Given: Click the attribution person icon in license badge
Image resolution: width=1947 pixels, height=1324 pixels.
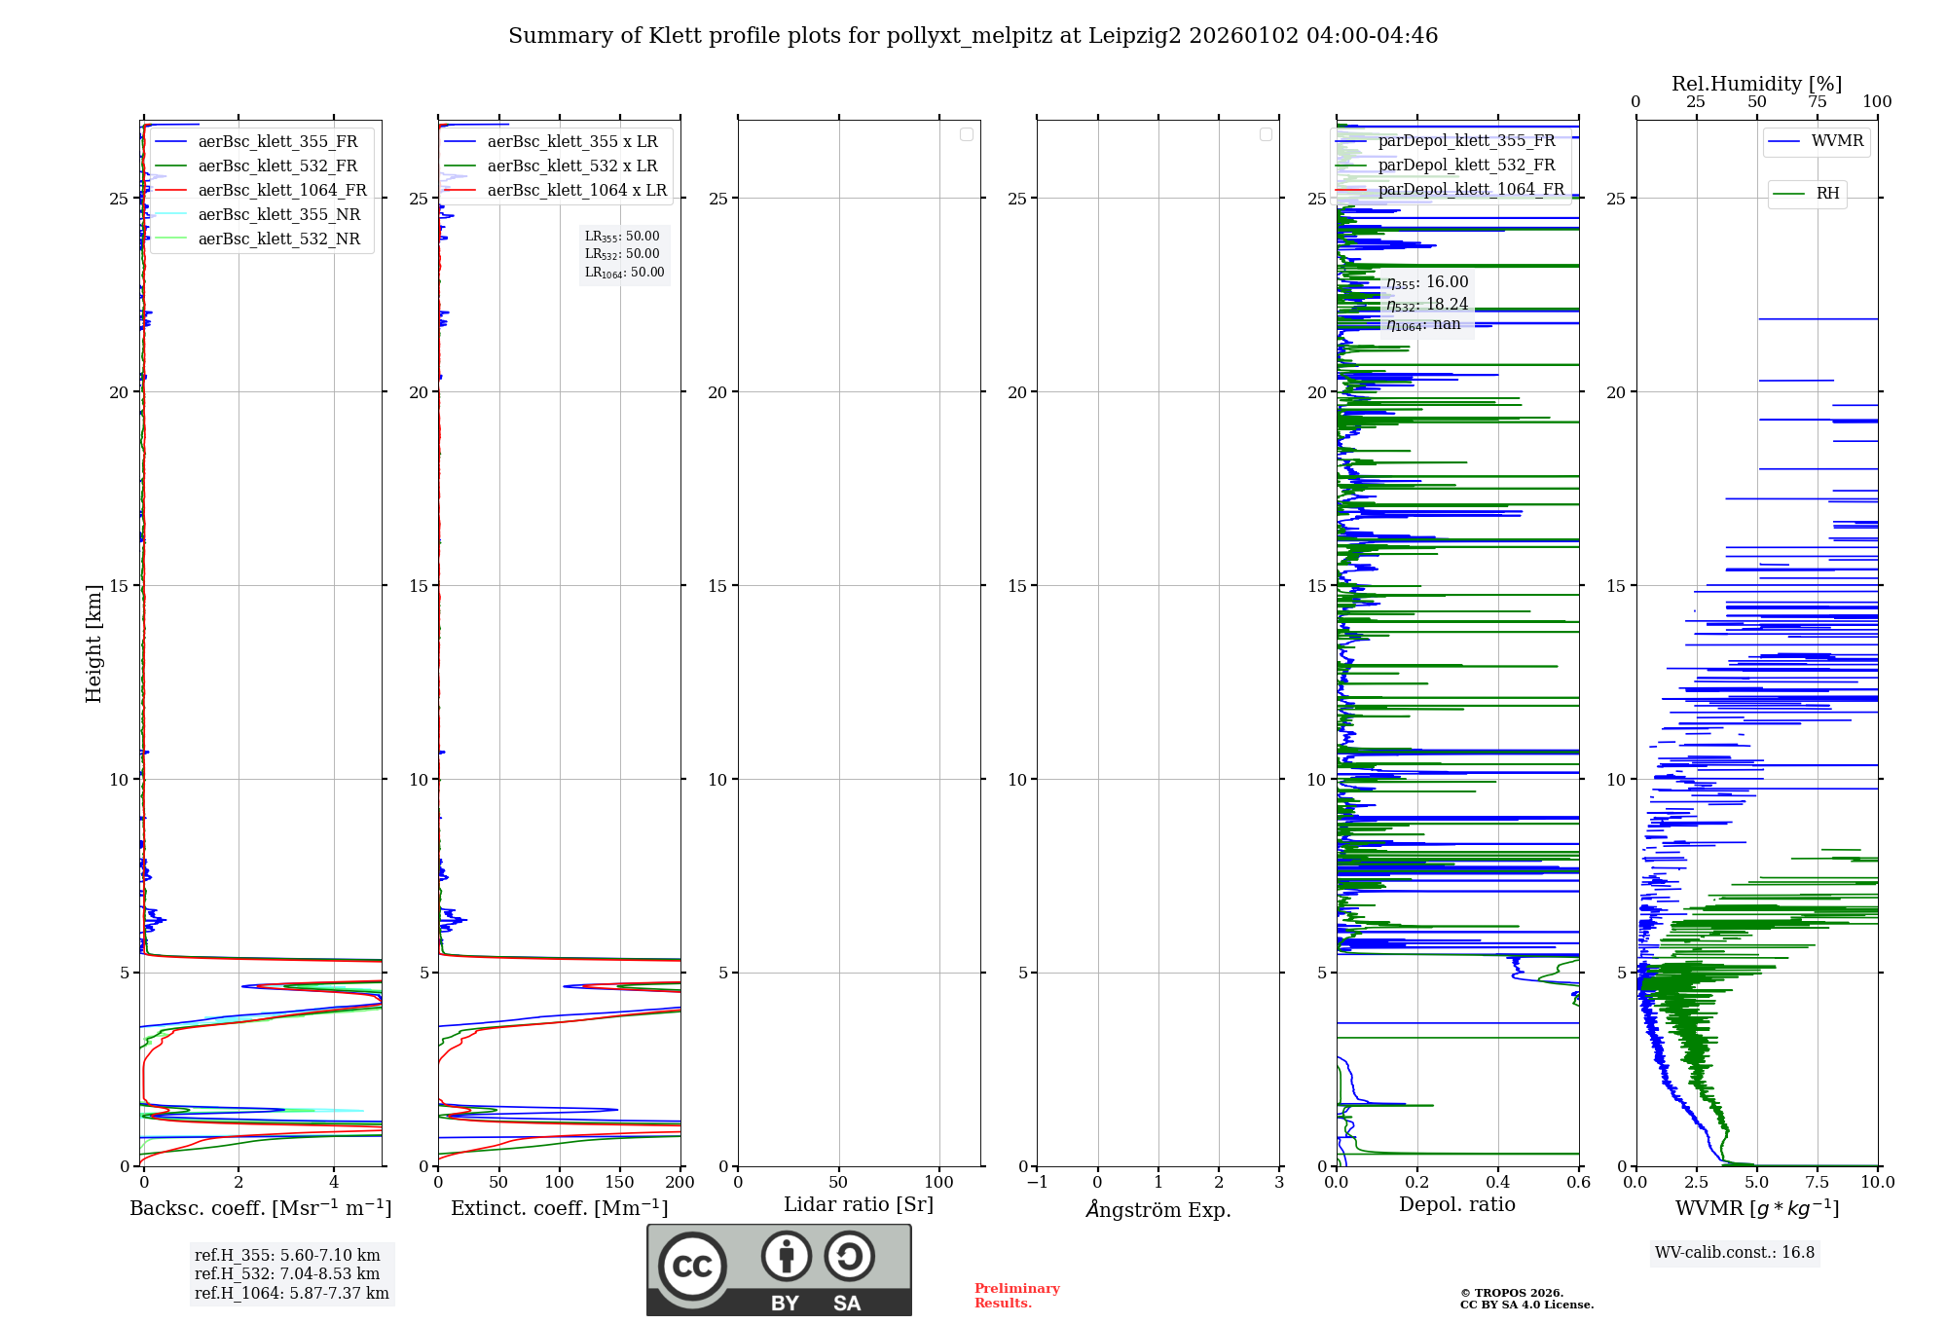Looking at the screenshot, I should click(786, 1256).
